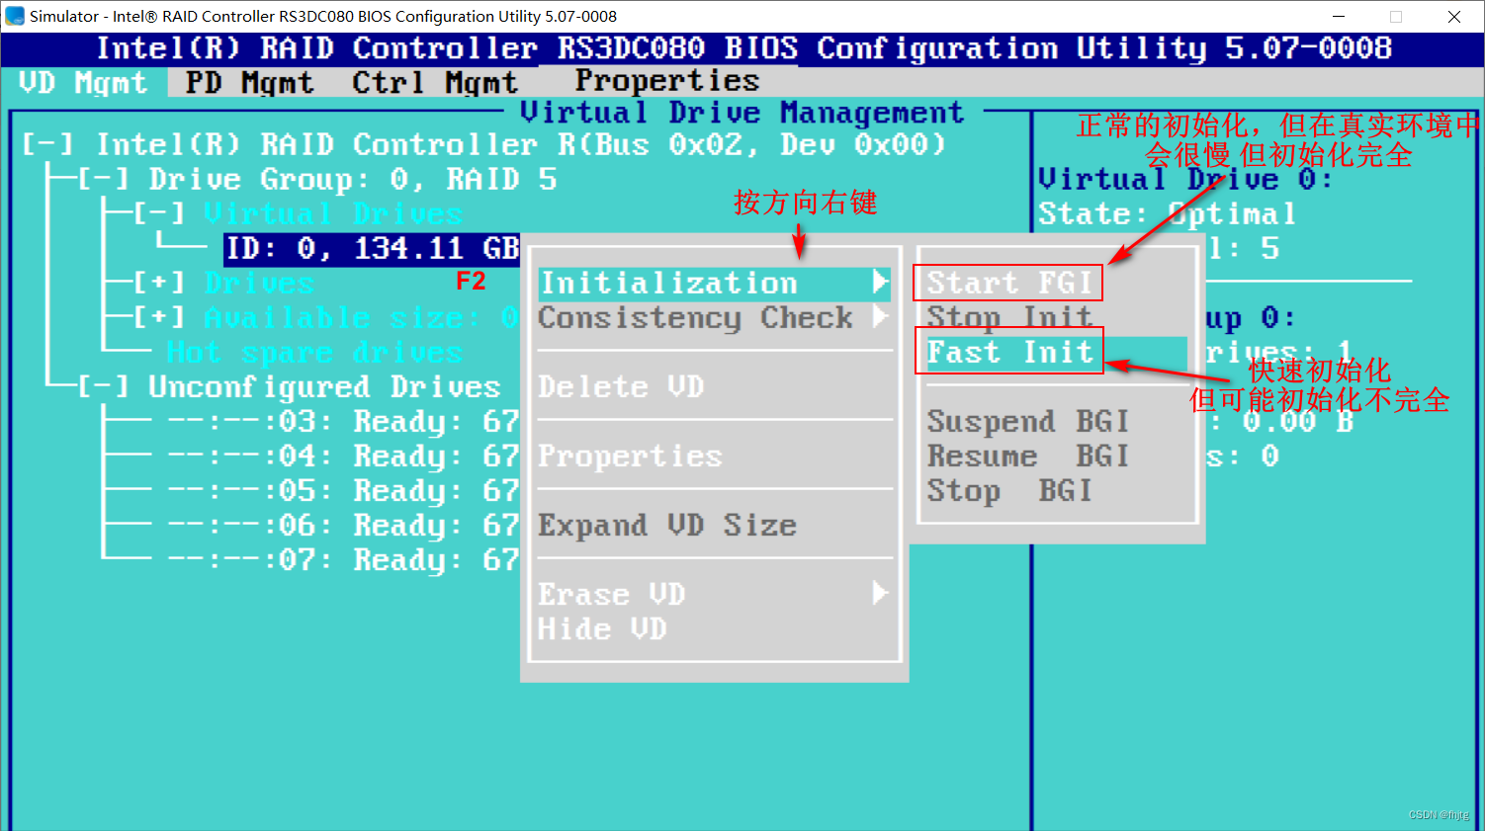Click the Virtual Drive 0 heading text
The width and height of the screenshot is (1485, 831).
coord(1185,179)
